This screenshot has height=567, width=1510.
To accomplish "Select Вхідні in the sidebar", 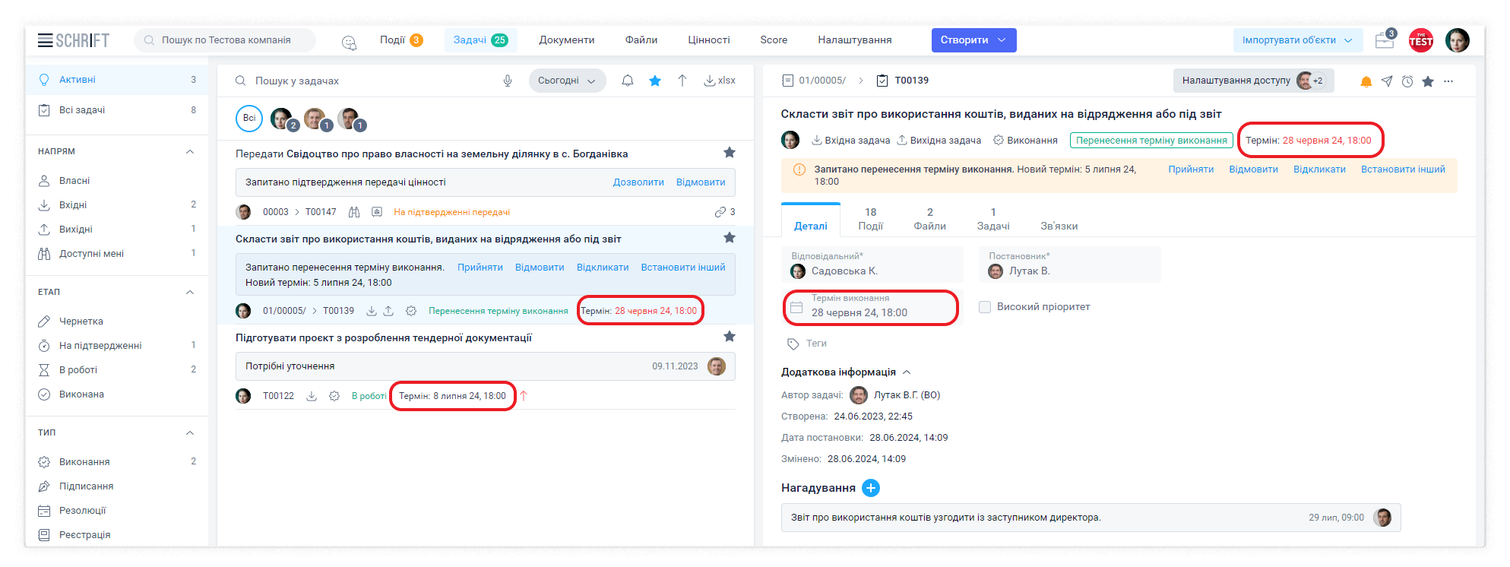I will pos(73,205).
